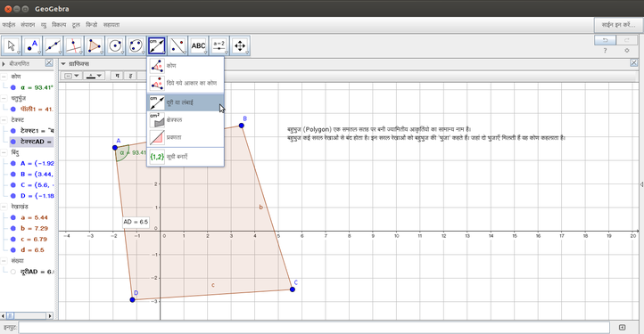Open the underlined color style bar dropdown

[x=94, y=76]
